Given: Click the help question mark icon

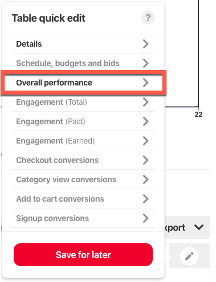Looking at the screenshot, I should click(148, 18).
